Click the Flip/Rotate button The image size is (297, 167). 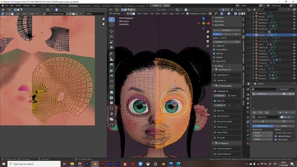point(220,96)
